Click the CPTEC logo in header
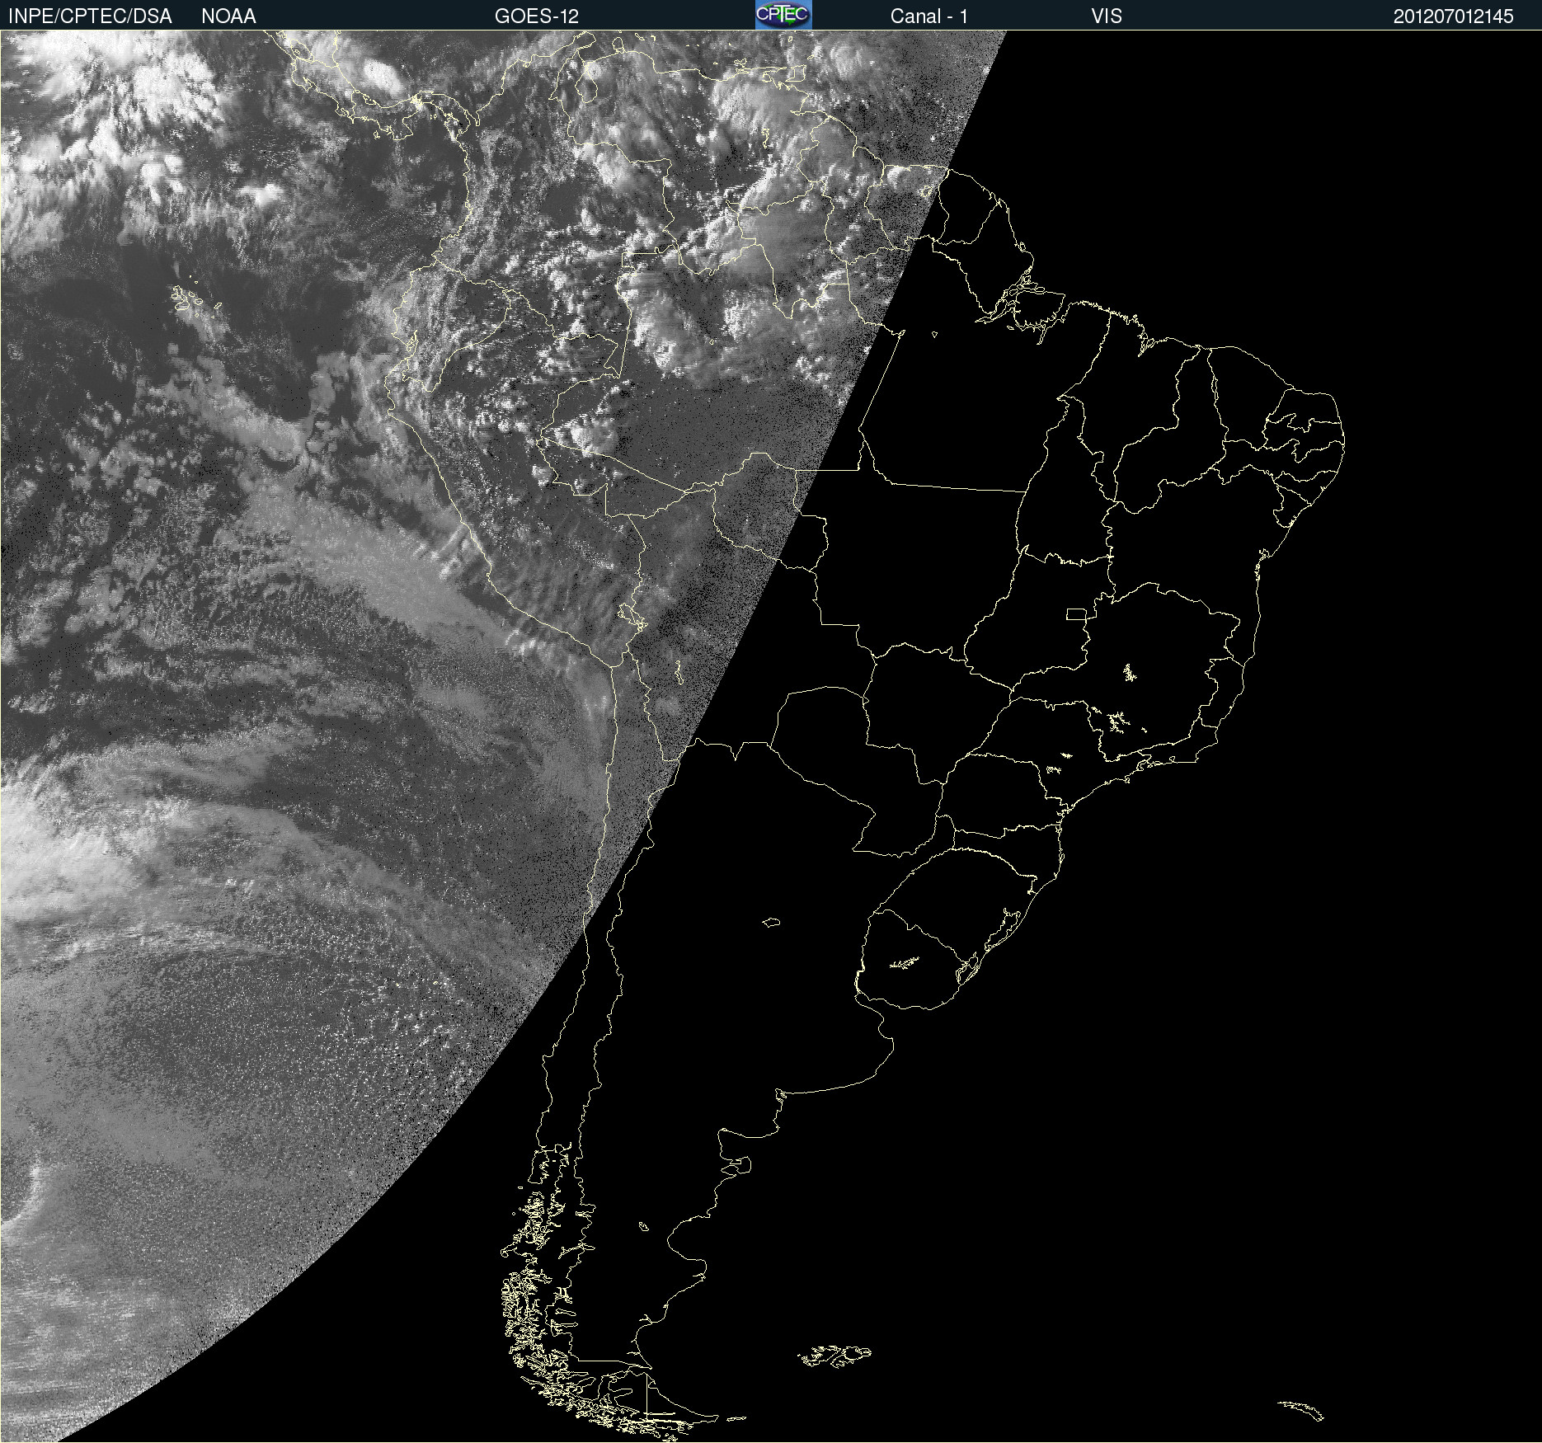This screenshot has width=1542, height=1443. (x=783, y=15)
